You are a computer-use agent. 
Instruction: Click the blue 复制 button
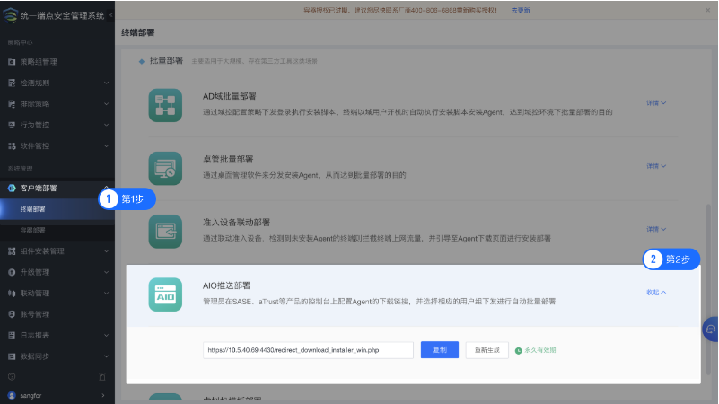click(440, 350)
